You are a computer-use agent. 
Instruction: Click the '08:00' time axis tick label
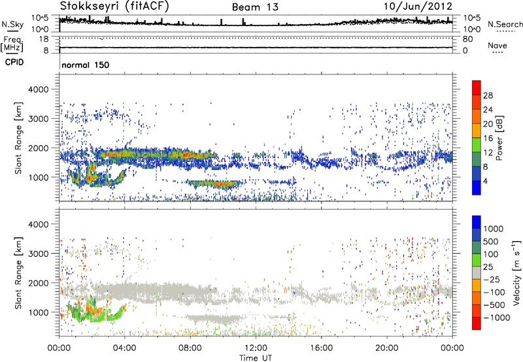click(190, 348)
